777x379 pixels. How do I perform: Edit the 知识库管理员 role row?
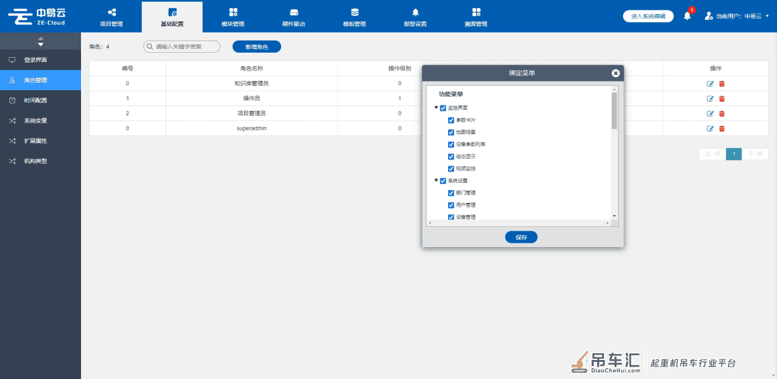710,83
